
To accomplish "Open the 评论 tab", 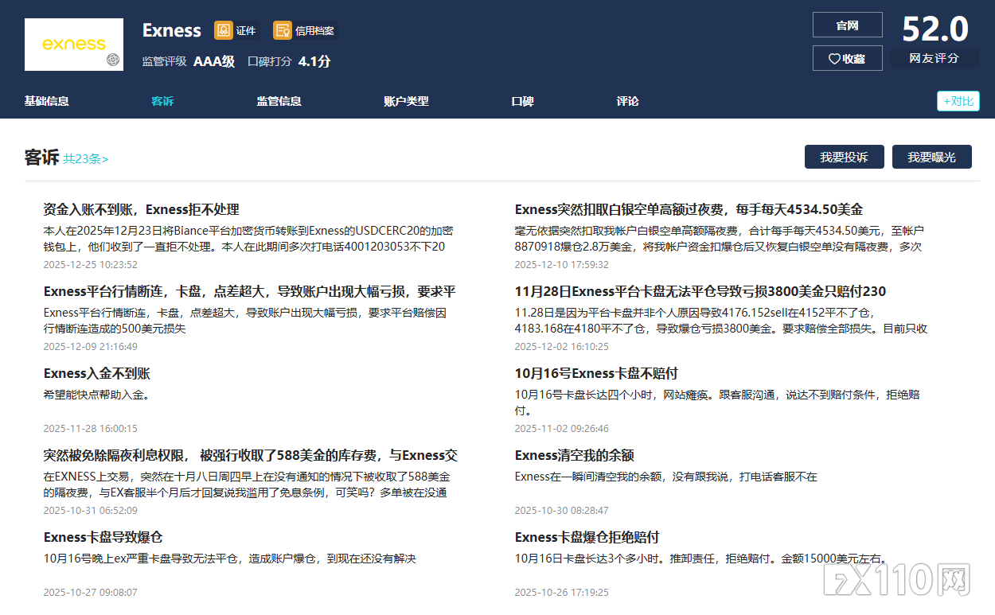I will pyautogui.click(x=627, y=101).
